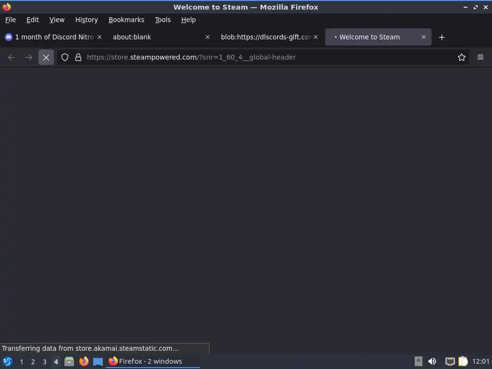Close the Discord Nitro tab
This screenshot has height=369, width=492.
(x=99, y=37)
